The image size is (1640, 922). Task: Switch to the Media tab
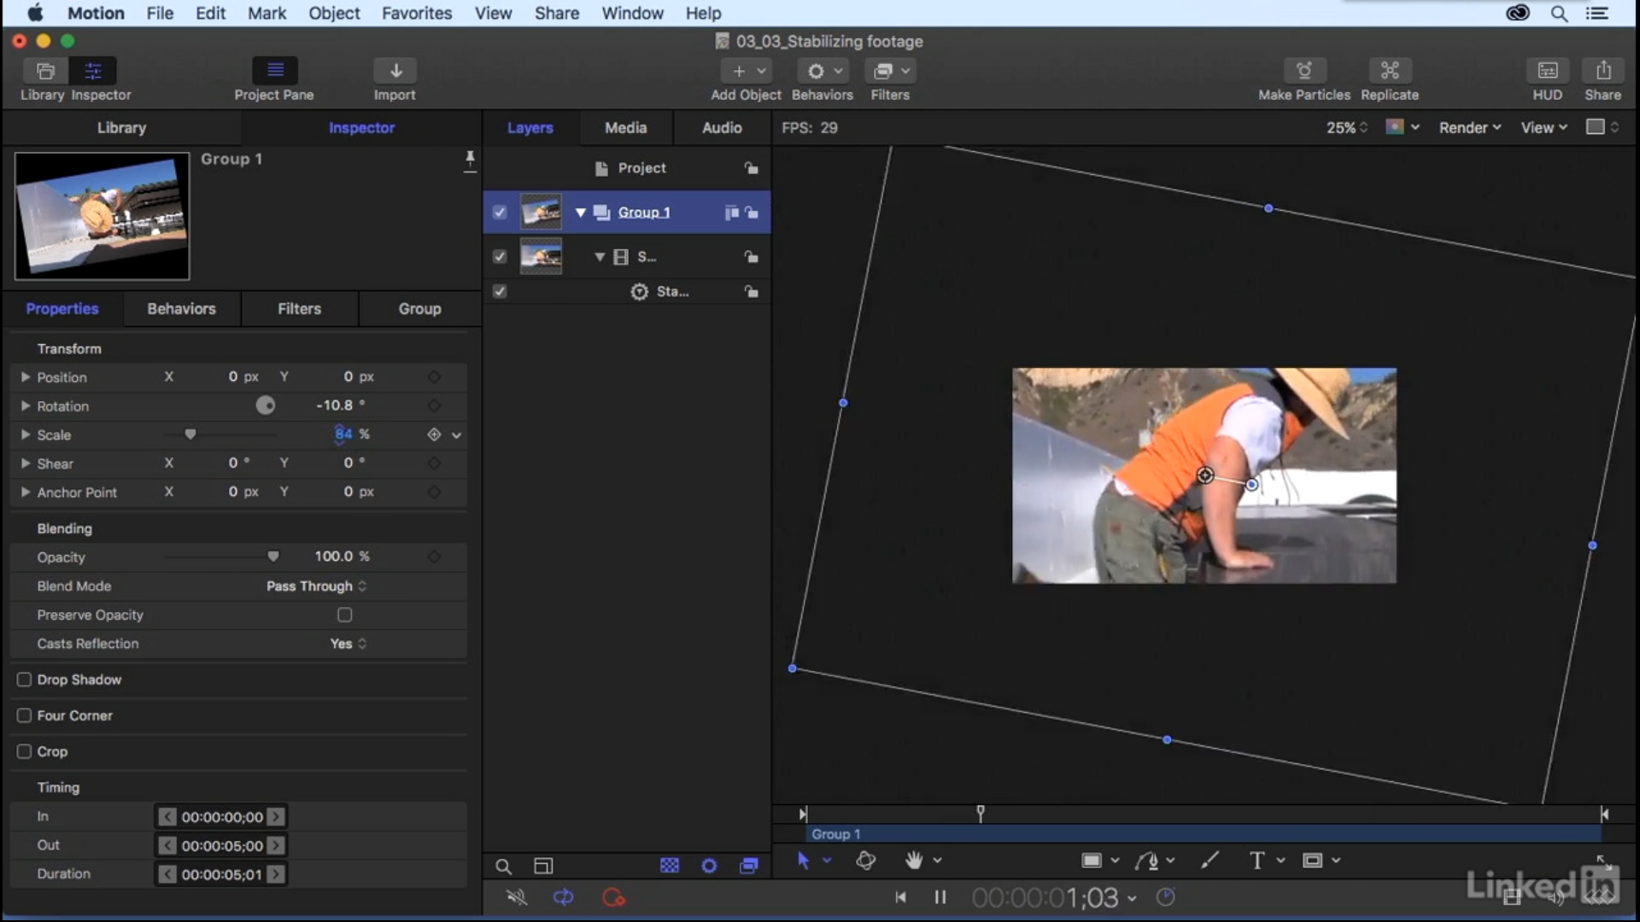pyautogui.click(x=626, y=127)
